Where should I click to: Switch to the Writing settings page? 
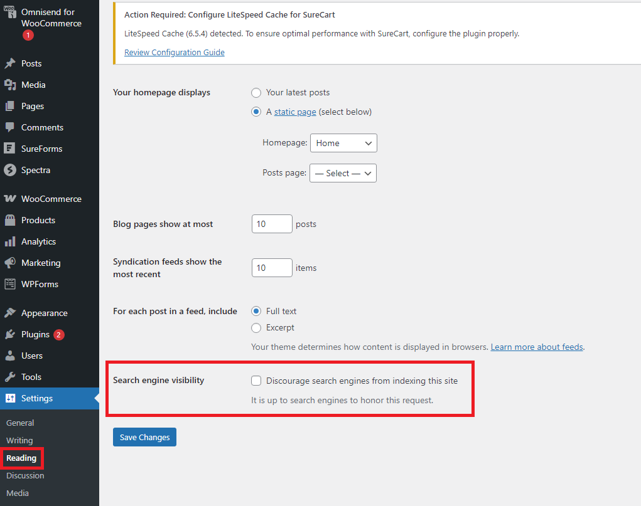(19, 440)
